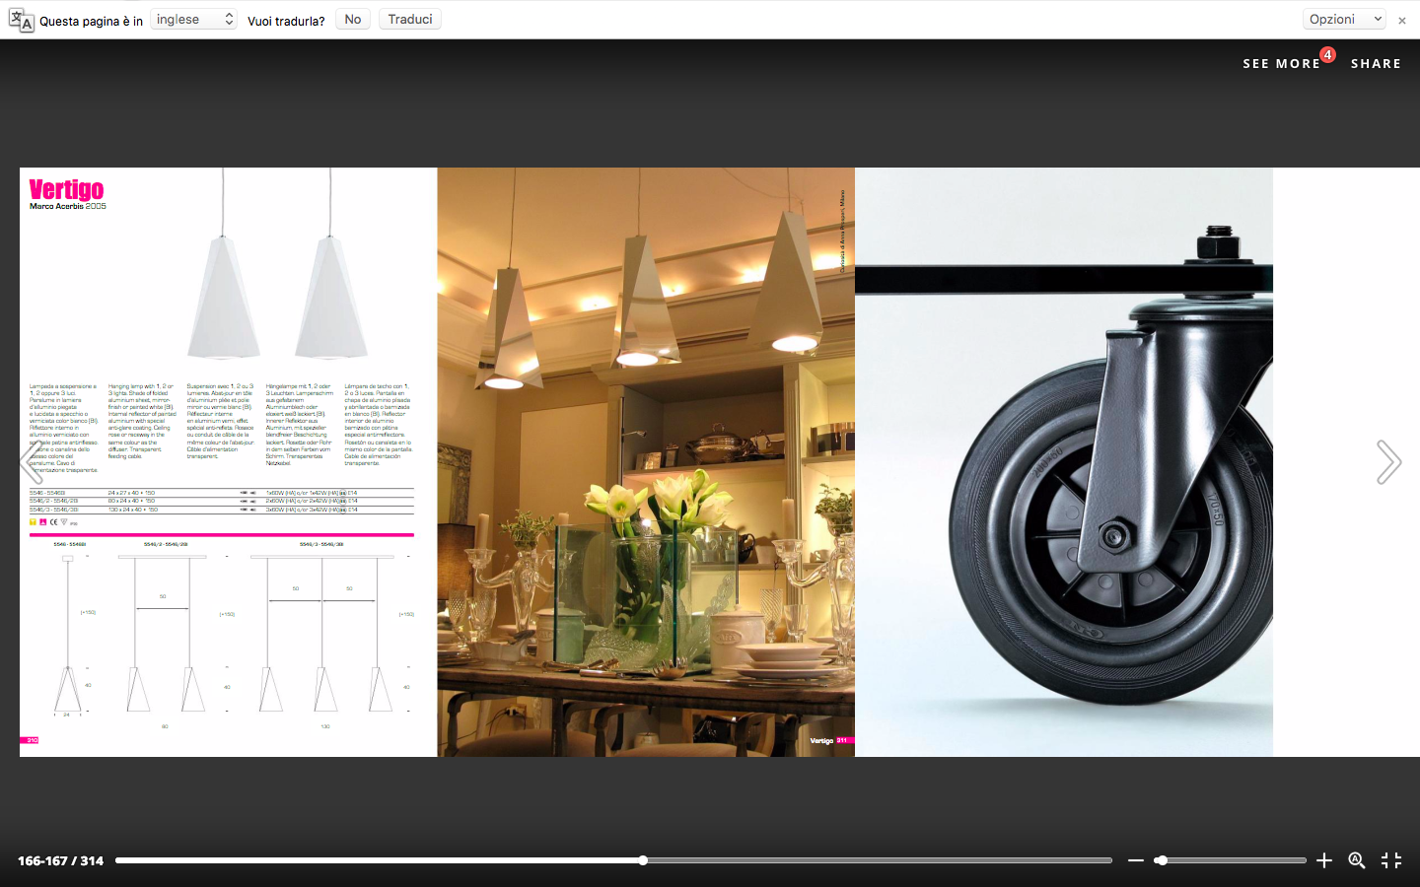1420x887 pixels.
Task: Exit fullscreen mode with the collapse icon
Action: (x=1391, y=860)
